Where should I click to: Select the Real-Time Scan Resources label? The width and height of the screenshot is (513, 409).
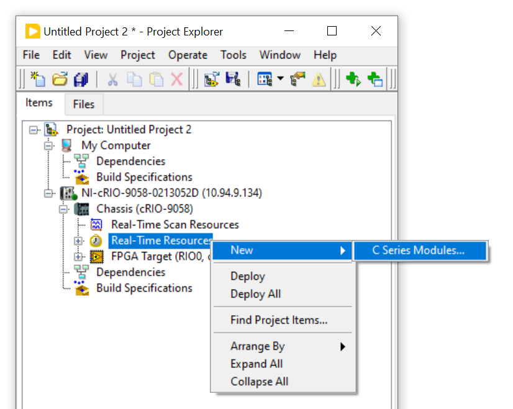[175, 225]
